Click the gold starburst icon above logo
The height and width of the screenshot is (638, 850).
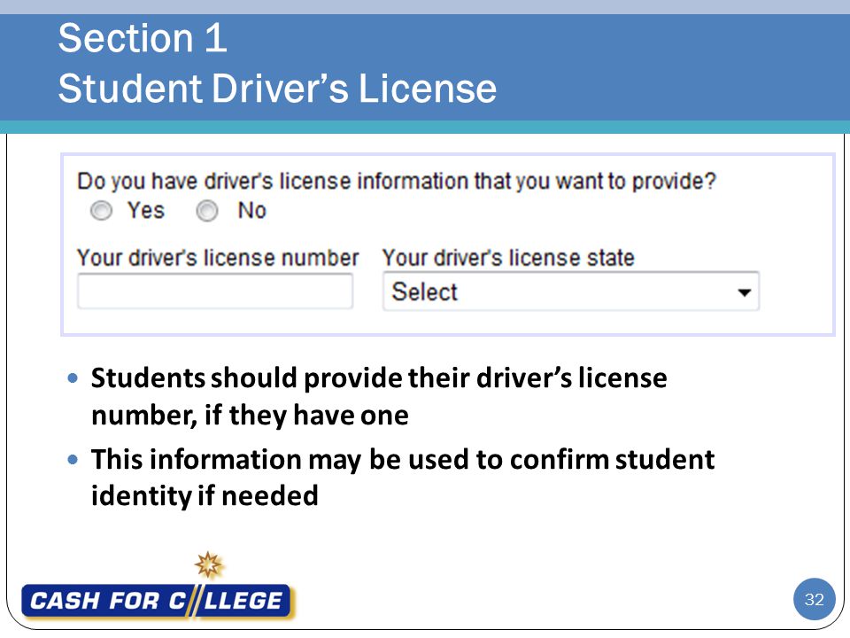pos(209,565)
